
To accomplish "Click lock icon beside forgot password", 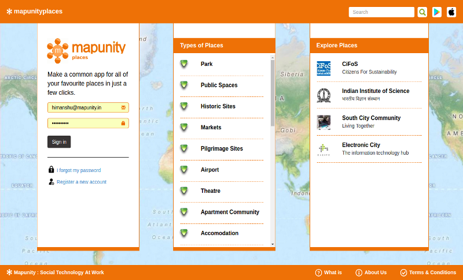I will pos(51,169).
